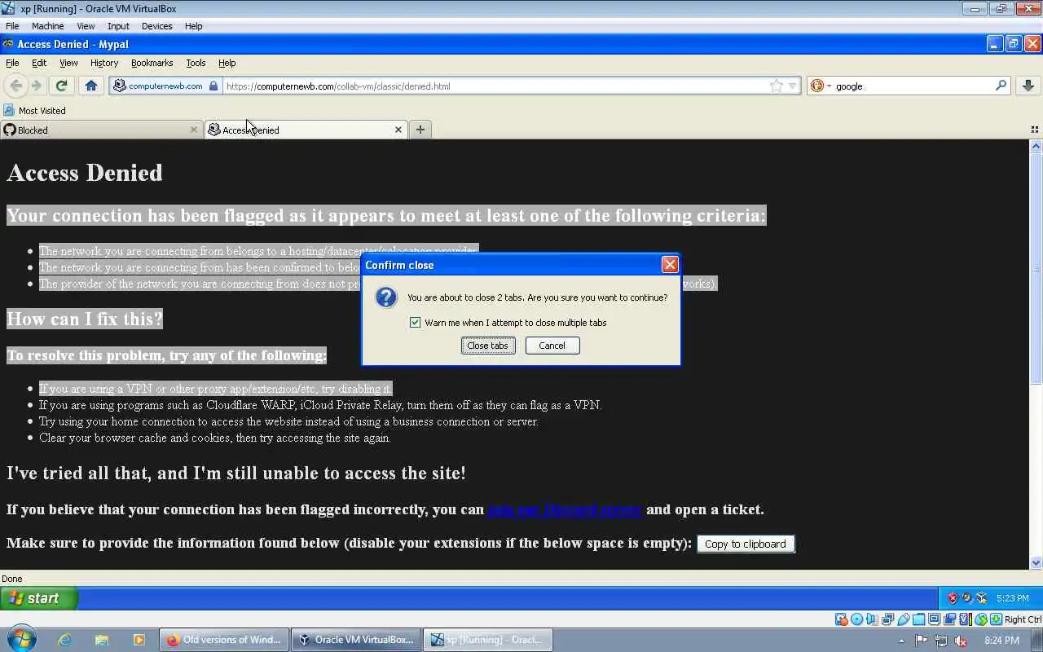
Task: Close the Access Denied tab
Action: tap(398, 130)
